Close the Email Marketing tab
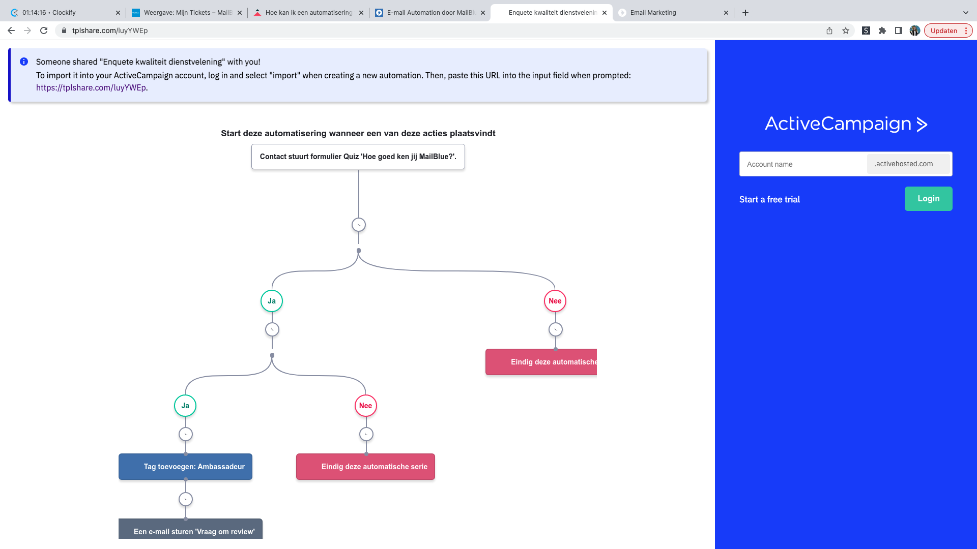This screenshot has height=549, width=977. [x=726, y=13]
